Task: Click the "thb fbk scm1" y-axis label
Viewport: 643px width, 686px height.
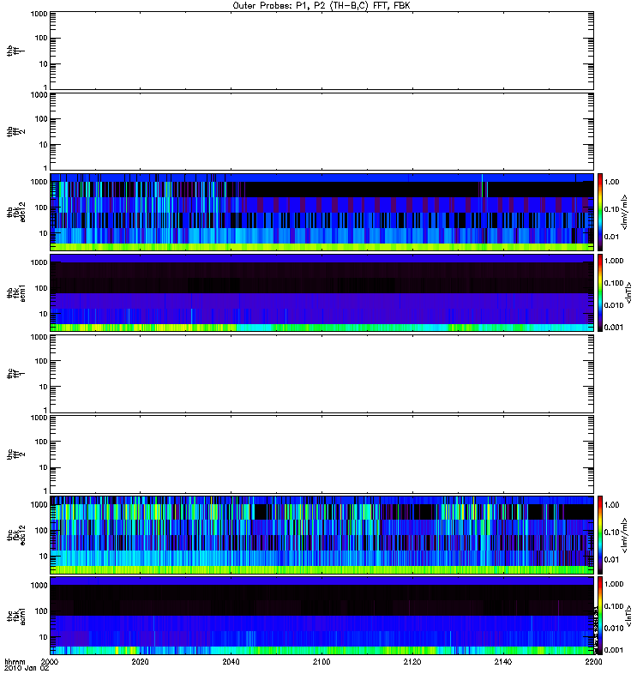Action: (16, 293)
